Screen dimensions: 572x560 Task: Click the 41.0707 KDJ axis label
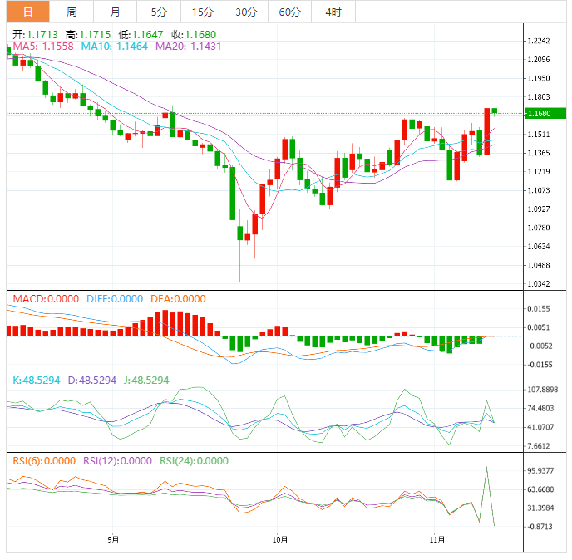pyautogui.click(x=540, y=427)
